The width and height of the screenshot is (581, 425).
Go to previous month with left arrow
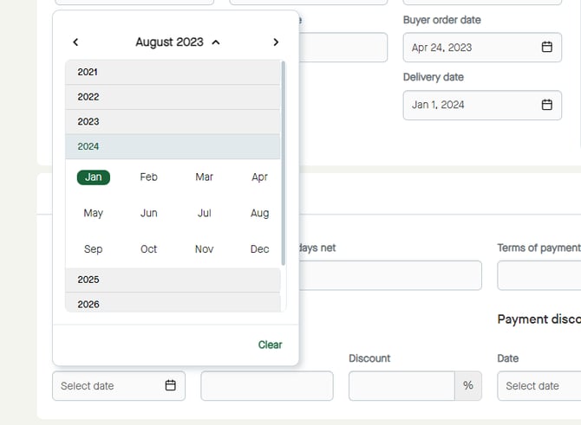(x=75, y=42)
